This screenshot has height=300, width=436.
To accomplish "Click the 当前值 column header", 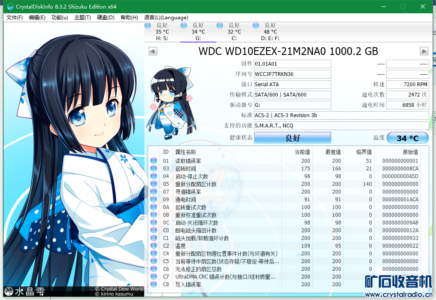I will click(x=302, y=152).
